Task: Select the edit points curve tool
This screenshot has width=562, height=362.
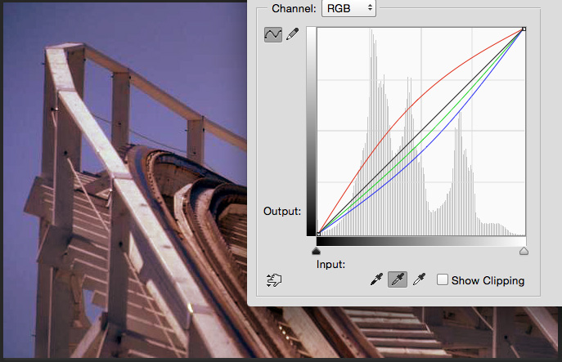Action: point(273,35)
